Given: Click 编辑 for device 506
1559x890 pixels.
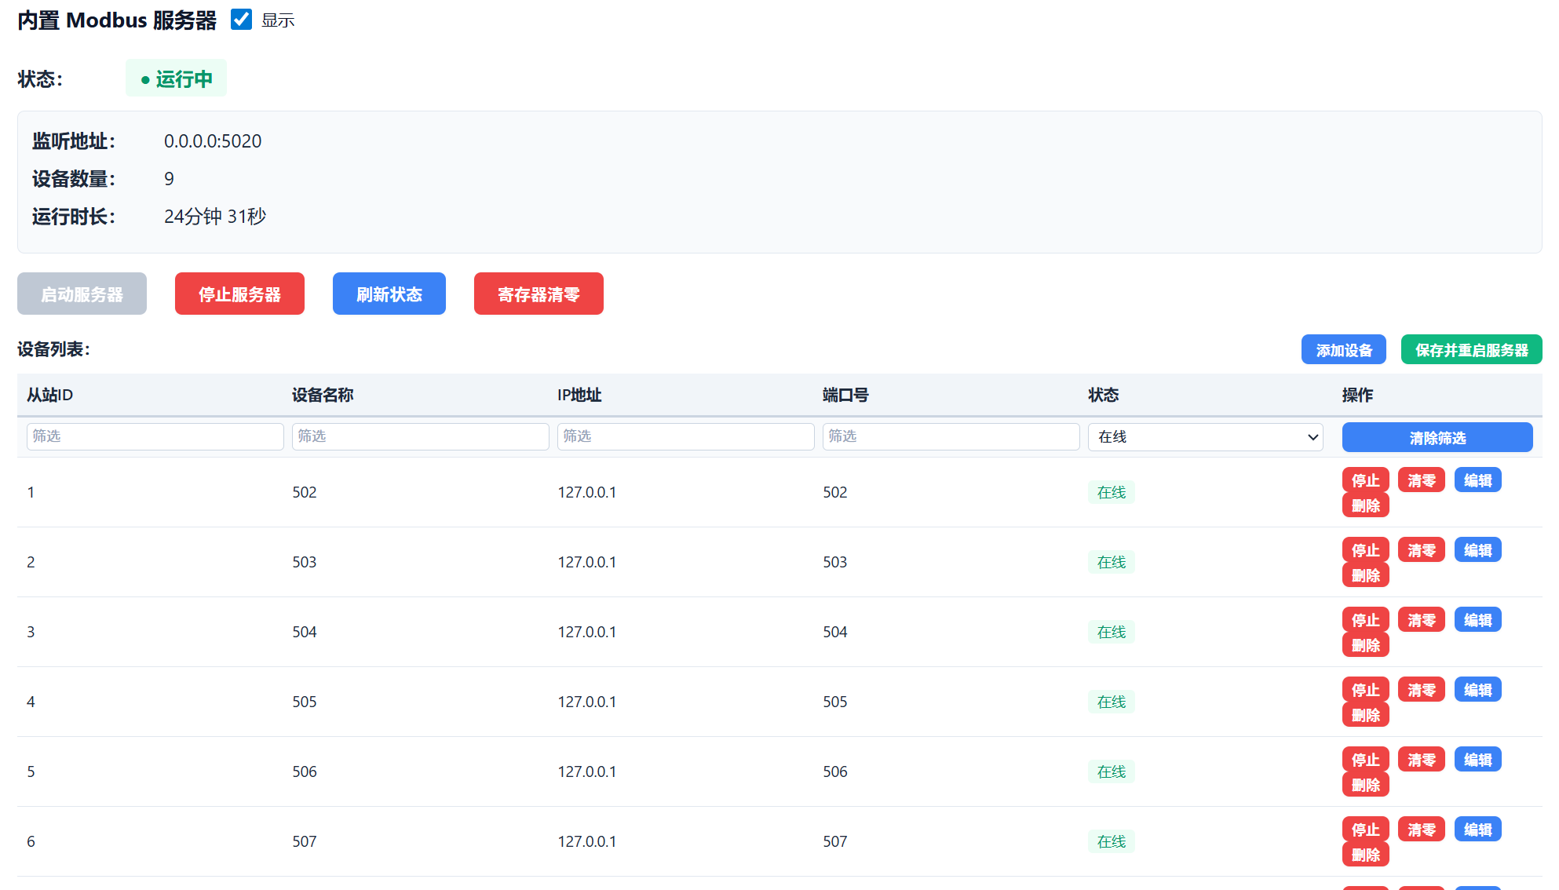Looking at the screenshot, I should [x=1478, y=760].
